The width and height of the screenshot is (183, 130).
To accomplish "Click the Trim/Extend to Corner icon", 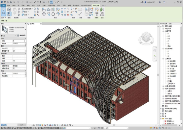I will 58,14.
